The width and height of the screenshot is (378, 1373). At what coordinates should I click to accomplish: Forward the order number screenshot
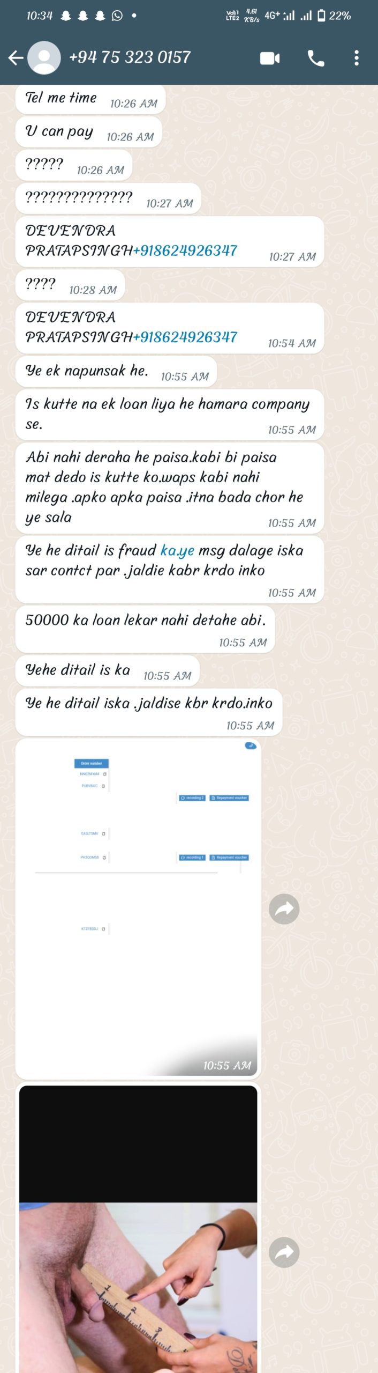284,909
